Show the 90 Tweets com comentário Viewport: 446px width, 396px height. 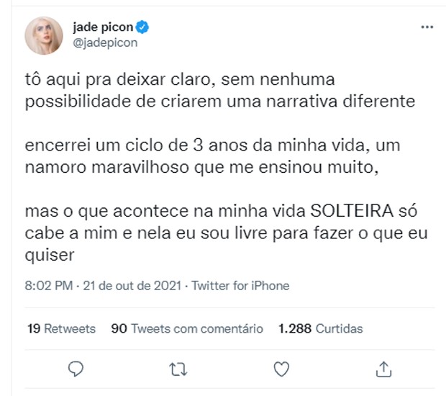coord(188,328)
